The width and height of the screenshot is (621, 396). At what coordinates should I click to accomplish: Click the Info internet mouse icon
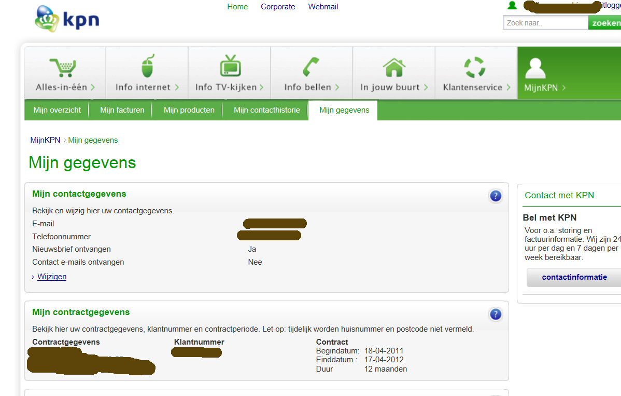click(x=147, y=66)
